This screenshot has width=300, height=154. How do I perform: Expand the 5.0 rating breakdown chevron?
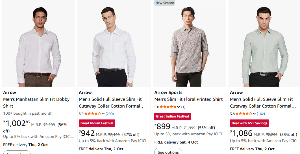179,107
